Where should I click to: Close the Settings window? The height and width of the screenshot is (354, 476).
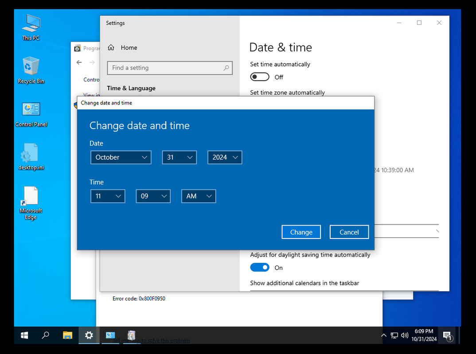pyautogui.click(x=439, y=23)
